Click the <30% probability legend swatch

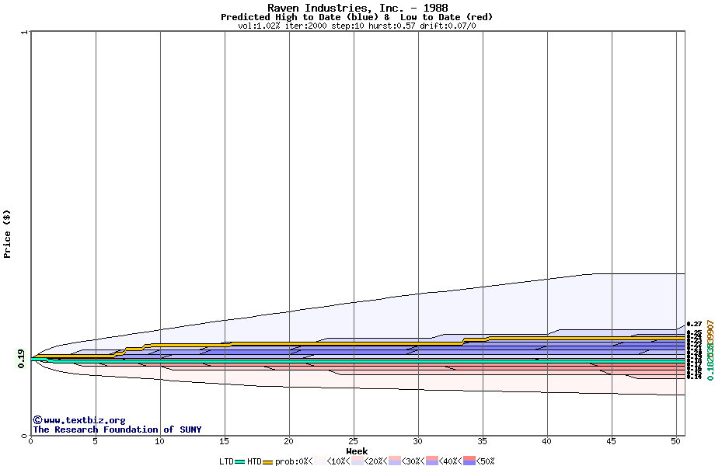[x=394, y=461]
